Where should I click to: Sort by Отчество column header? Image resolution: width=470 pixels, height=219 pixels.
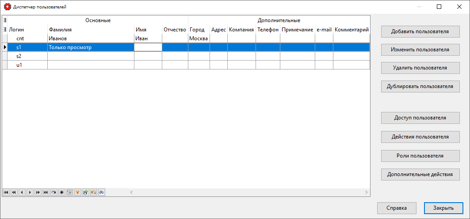(175, 29)
